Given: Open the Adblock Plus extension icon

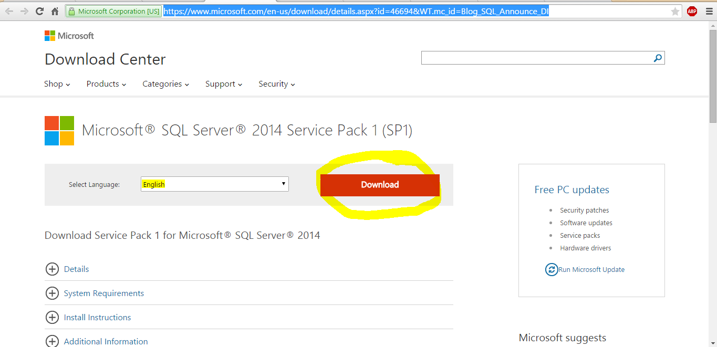Looking at the screenshot, I should point(692,11).
